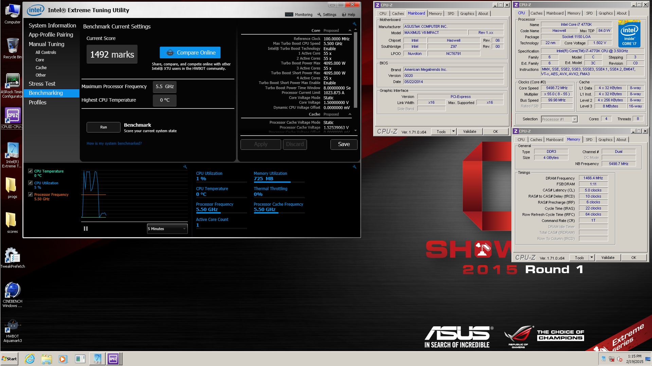This screenshot has width=652, height=366.
Task: Click network icon in system tray
Action: 612,359
